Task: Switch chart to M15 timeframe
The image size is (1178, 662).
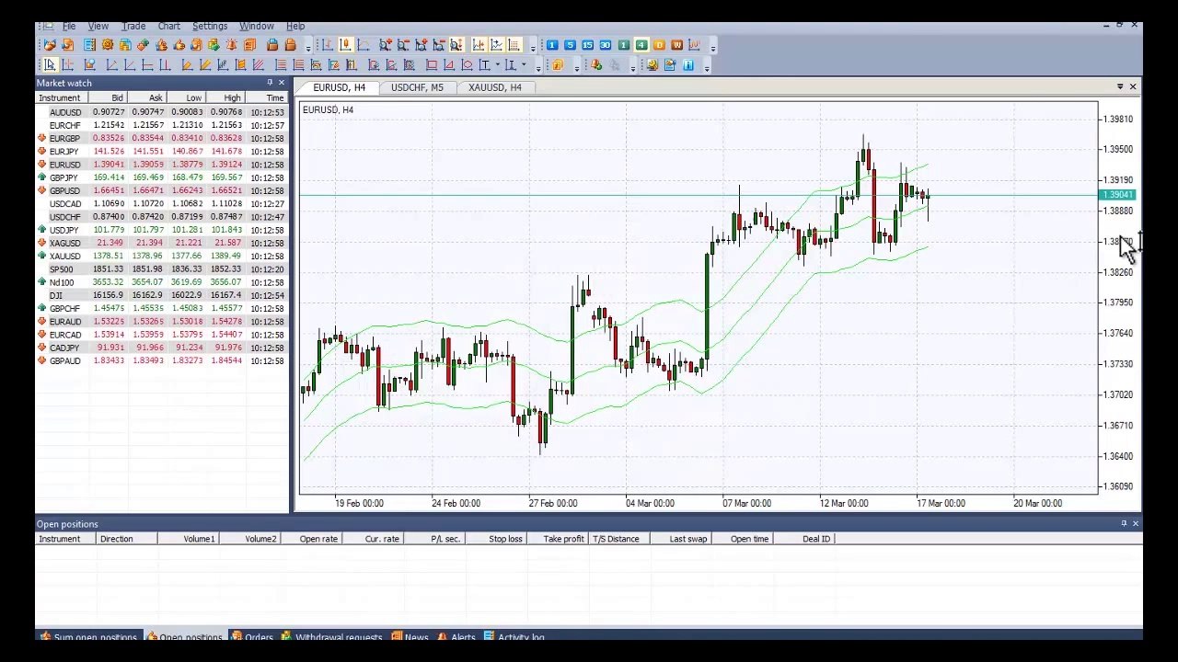Action: click(x=587, y=45)
